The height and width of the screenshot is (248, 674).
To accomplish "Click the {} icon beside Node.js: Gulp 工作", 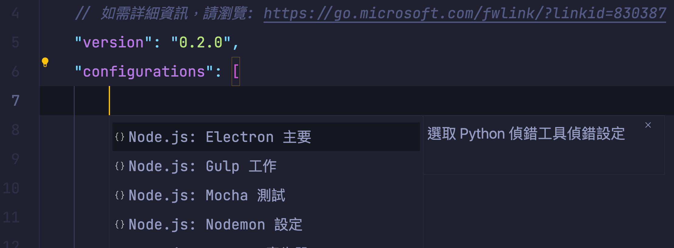I will tap(120, 166).
